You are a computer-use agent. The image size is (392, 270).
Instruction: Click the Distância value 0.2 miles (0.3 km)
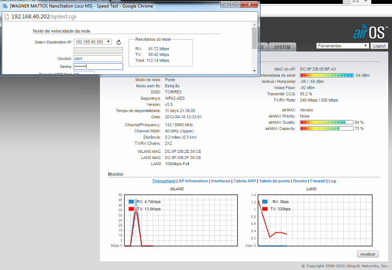pos(181,137)
